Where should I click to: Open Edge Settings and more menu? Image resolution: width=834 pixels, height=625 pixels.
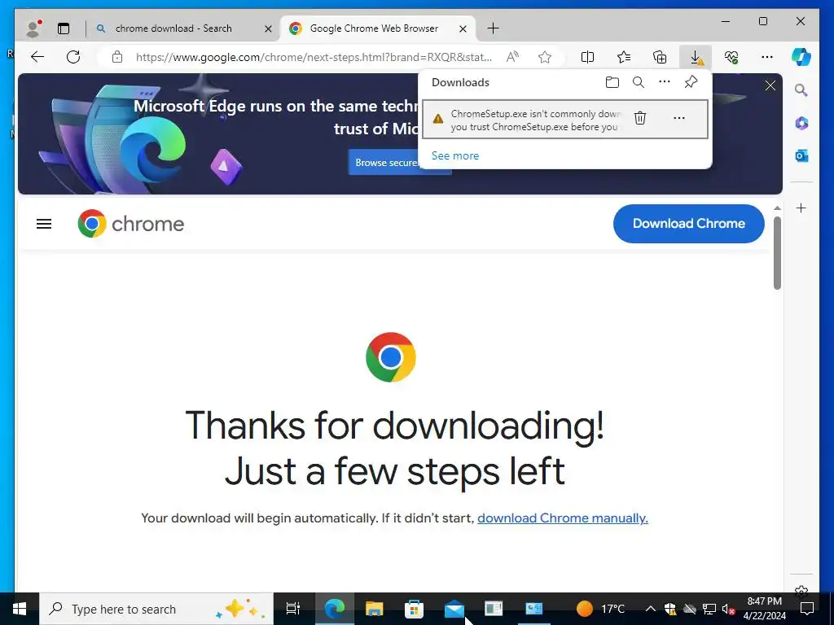[x=767, y=57]
